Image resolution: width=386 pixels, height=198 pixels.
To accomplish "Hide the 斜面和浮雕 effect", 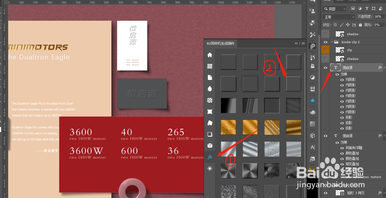I will click(342, 148).
